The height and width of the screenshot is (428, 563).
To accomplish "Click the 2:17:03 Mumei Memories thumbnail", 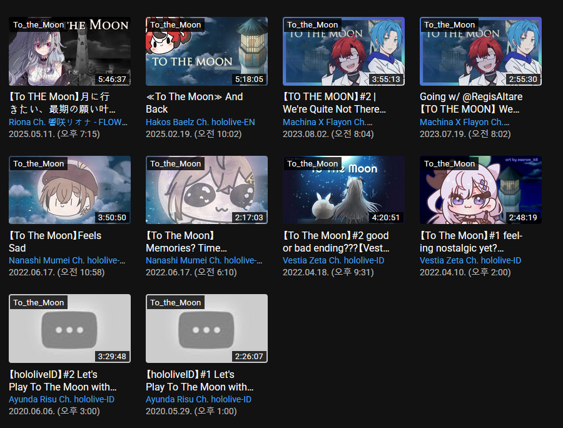I will tap(206, 190).
